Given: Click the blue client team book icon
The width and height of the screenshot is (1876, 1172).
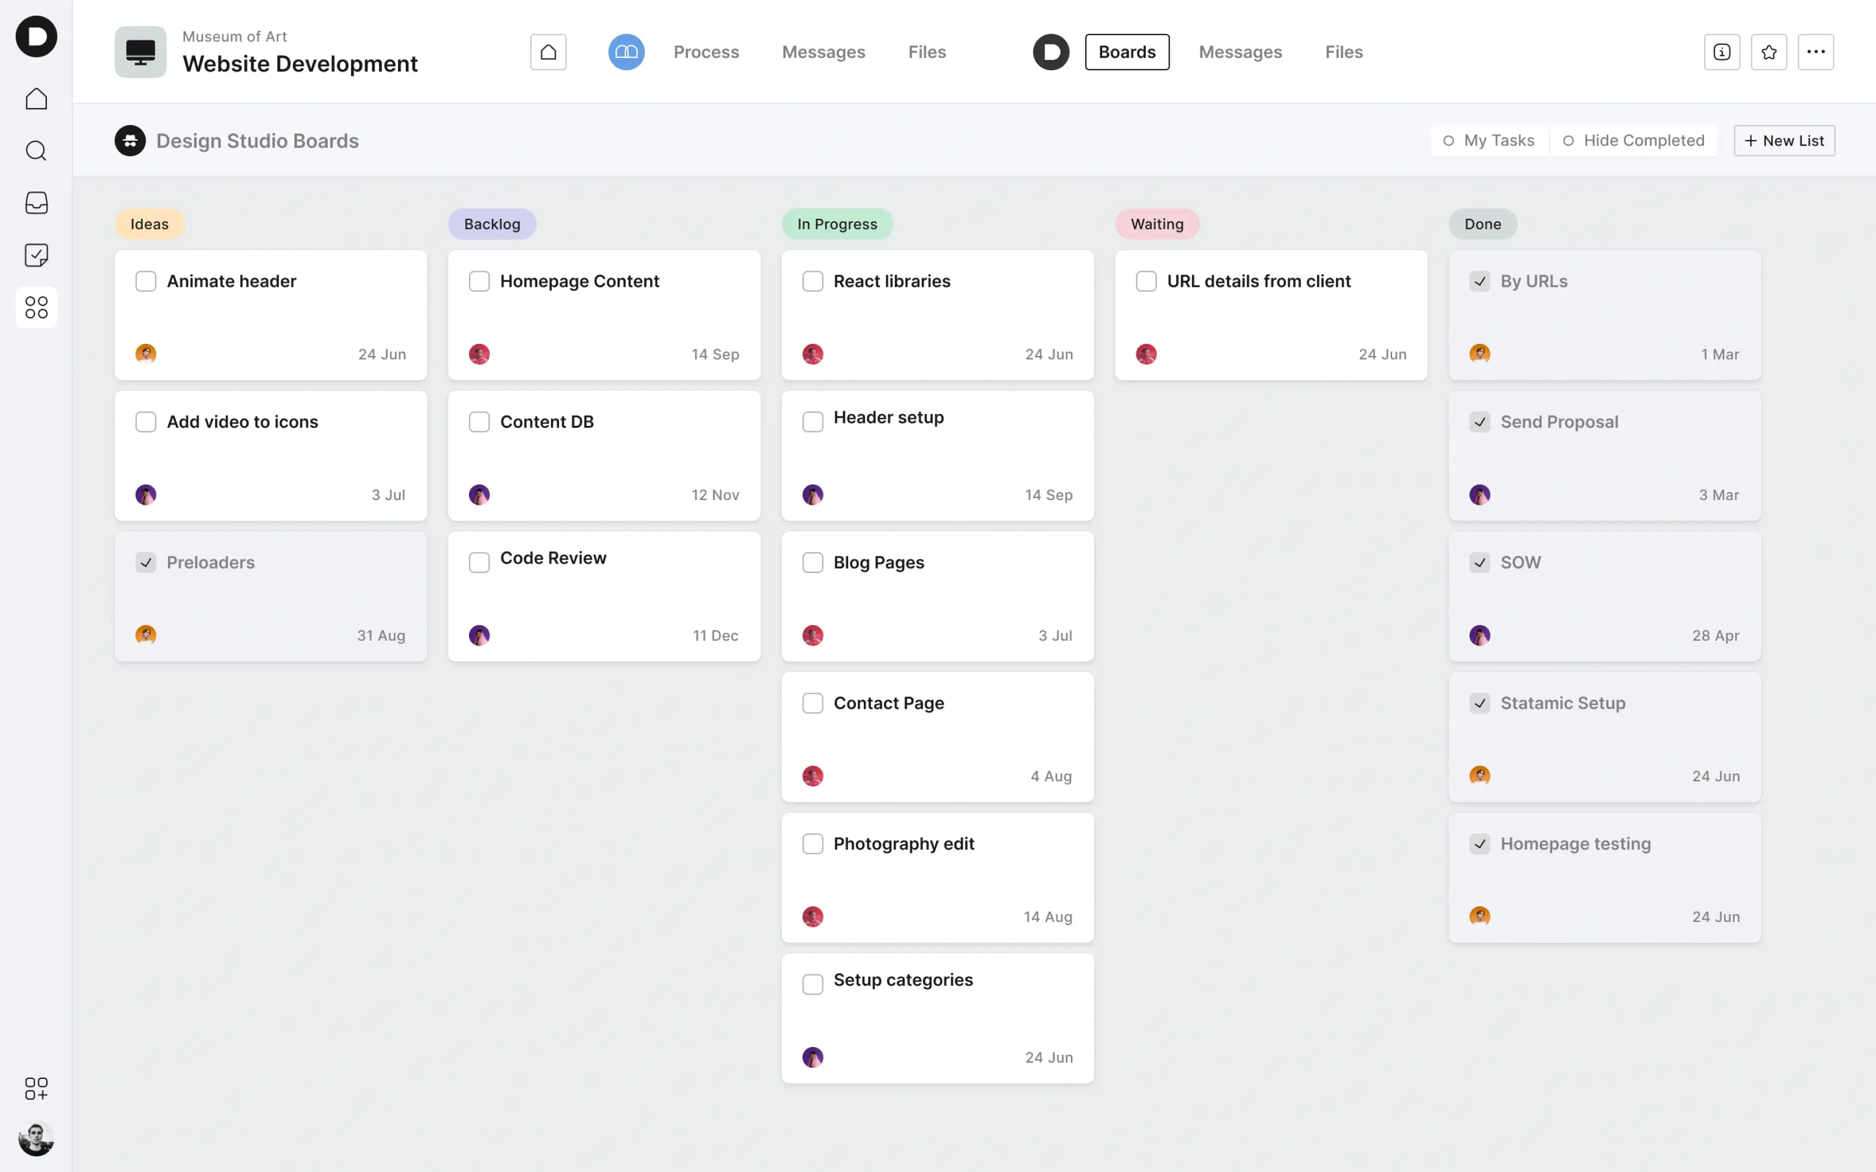Looking at the screenshot, I should pyautogui.click(x=625, y=52).
